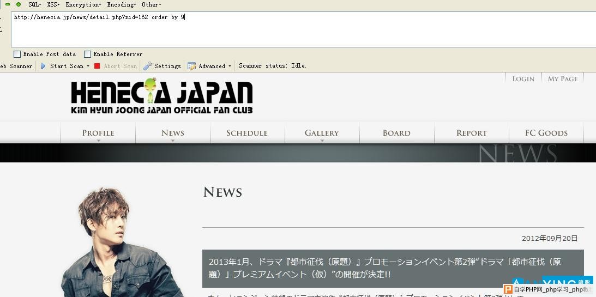The height and width of the screenshot is (297, 596).
Task: Open the MY PAGE link
Action: click(x=563, y=78)
